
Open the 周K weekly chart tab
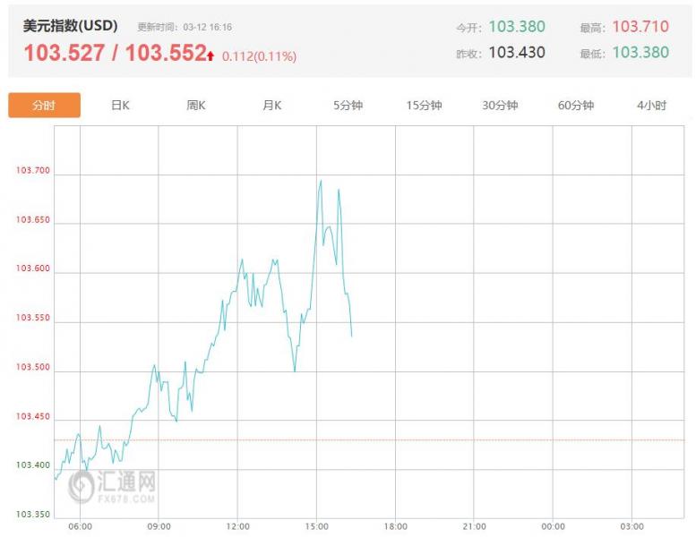point(196,106)
